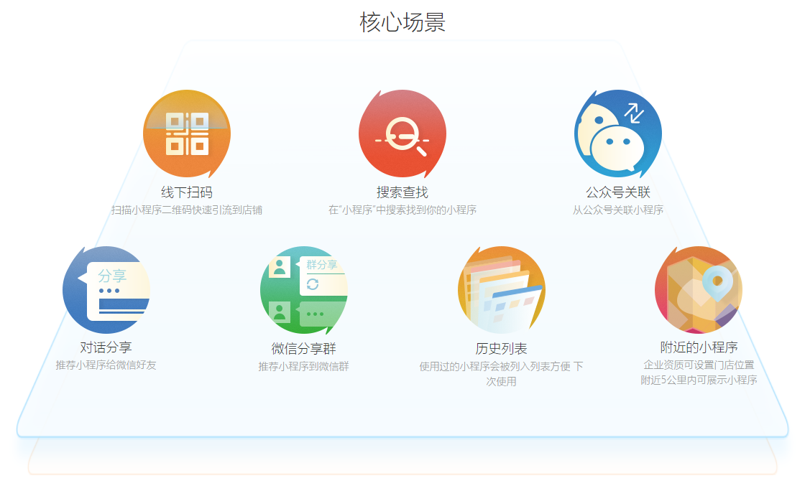Select the 对话分享 title label

pyautogui.click(x=106, y=347)
